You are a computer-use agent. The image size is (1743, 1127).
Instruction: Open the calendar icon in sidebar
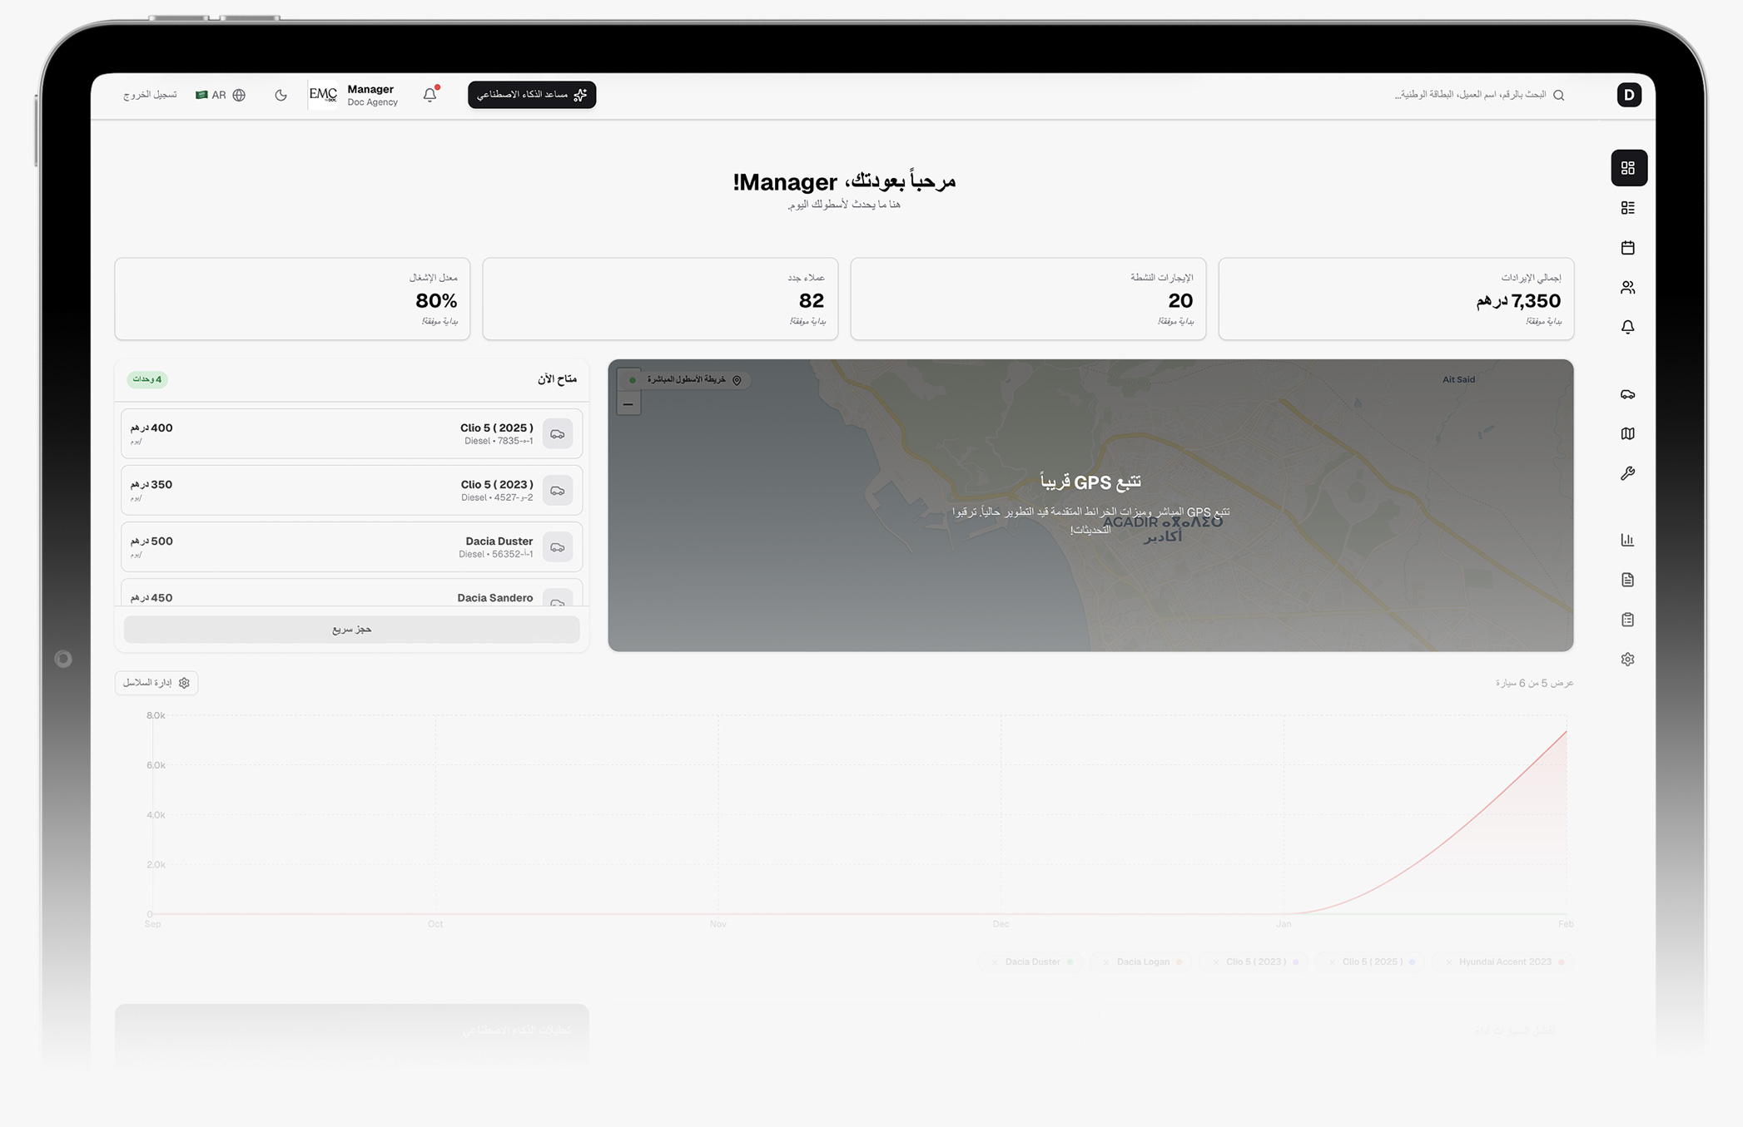(1627, 248)
